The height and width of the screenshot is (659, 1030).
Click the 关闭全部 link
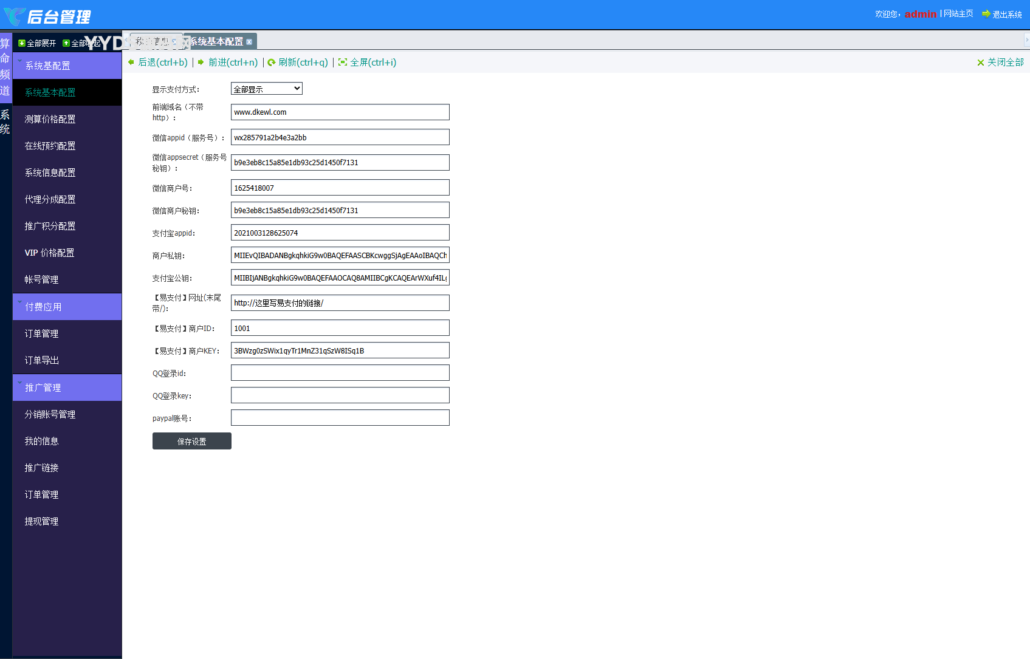[1005, 62]
